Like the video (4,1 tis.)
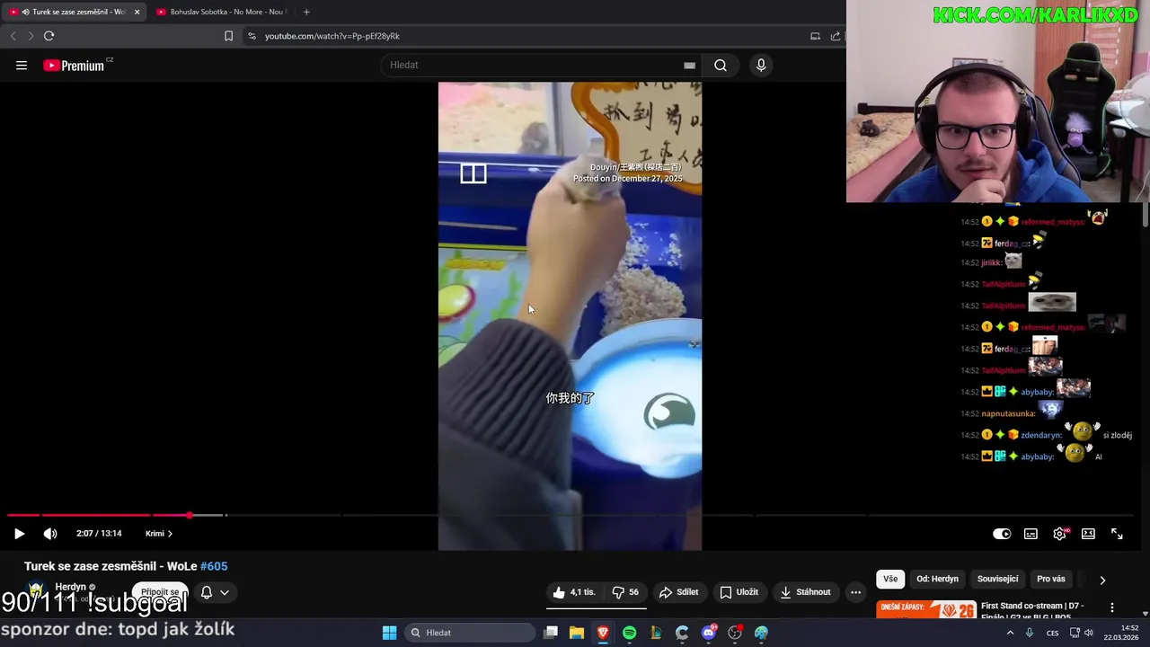The height and width of the screenshot is (647, 1150). tap(574, 592)
